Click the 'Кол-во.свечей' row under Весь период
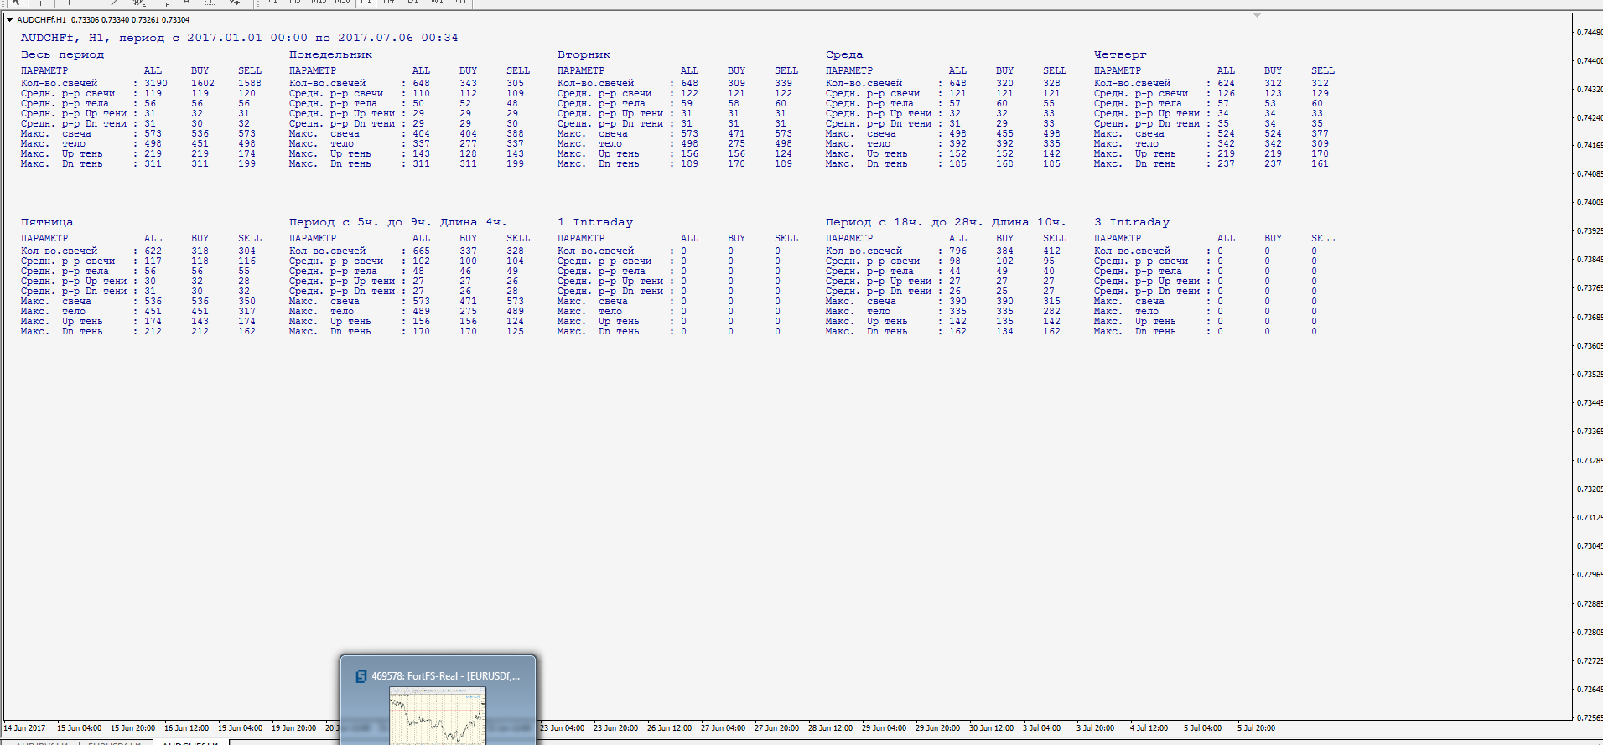 141,83
